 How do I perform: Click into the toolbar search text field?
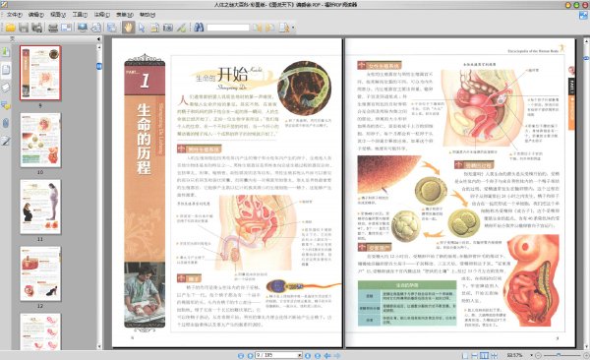pyautogui.click(x=228, y=28)
